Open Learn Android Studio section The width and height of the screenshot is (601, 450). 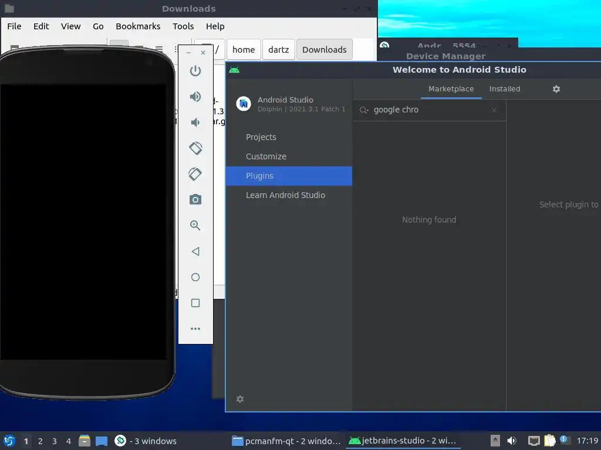point(285,195)
